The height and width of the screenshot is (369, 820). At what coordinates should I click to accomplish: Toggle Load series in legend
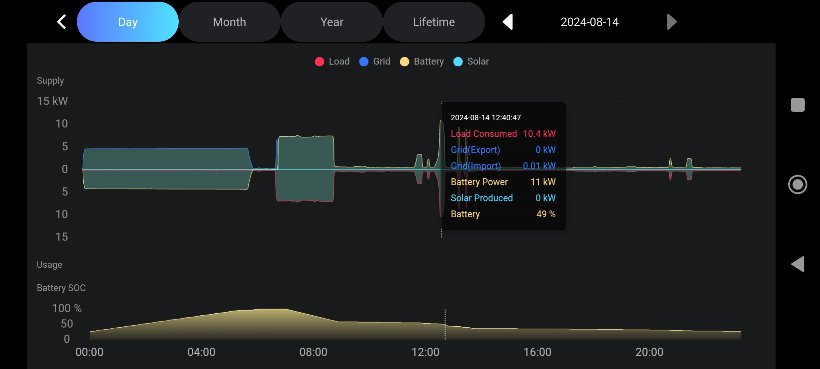339,61
